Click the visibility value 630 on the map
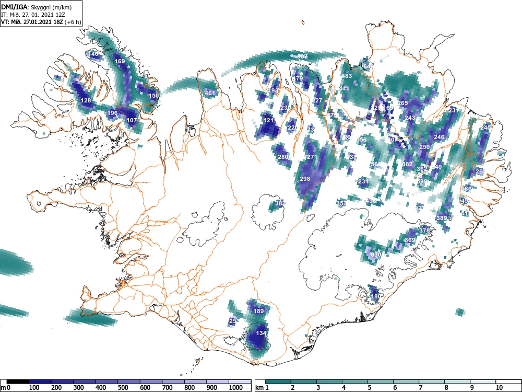Viewport: 522px width, 392px height. pos(375,255)
